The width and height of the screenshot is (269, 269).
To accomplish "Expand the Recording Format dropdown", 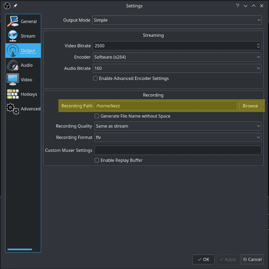I will point(178,138).
